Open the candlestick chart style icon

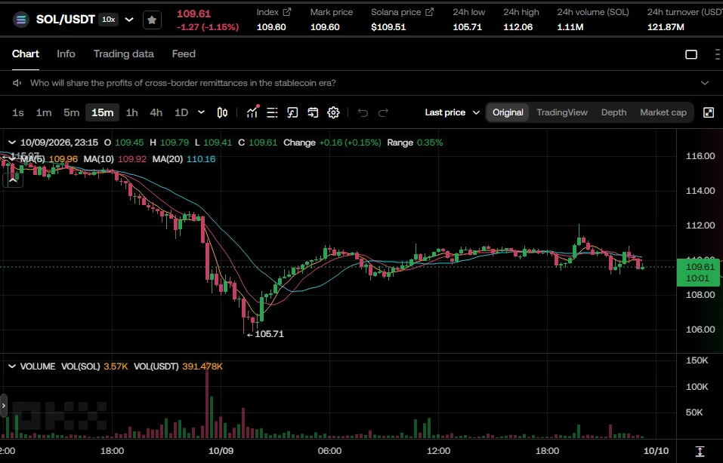click(x=222, y=112)
